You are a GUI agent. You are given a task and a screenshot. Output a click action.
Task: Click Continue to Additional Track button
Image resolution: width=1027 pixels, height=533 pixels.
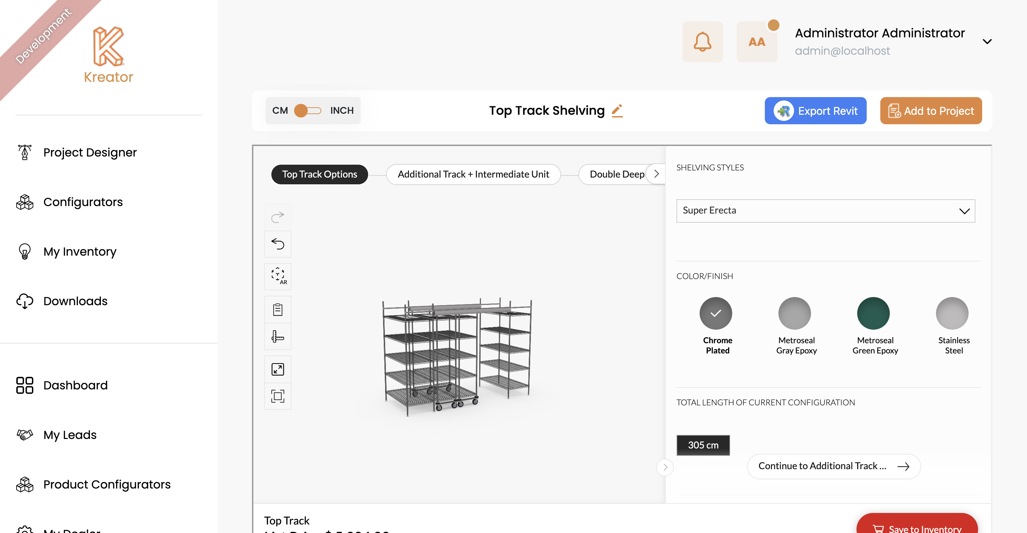point(833,466)
